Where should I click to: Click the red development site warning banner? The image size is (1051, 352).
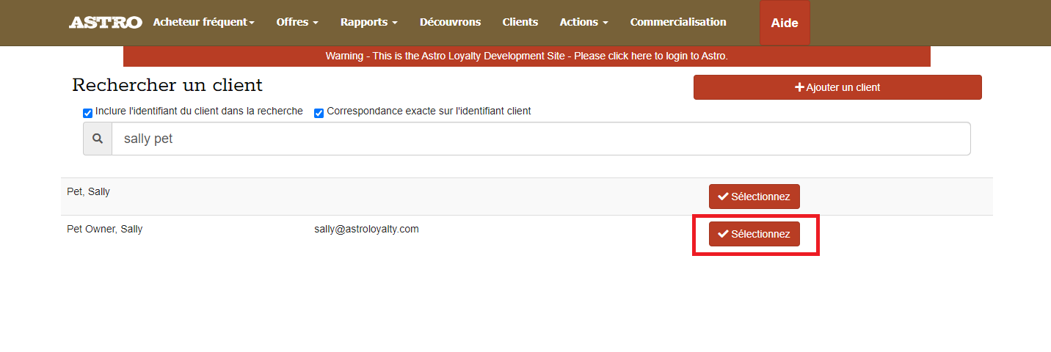526,56
